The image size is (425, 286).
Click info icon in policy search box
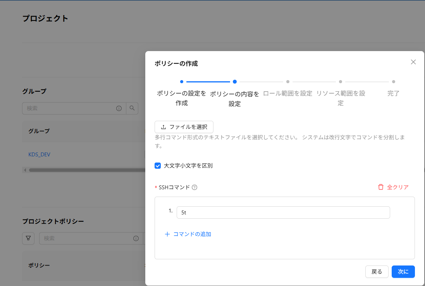[136, 238]
